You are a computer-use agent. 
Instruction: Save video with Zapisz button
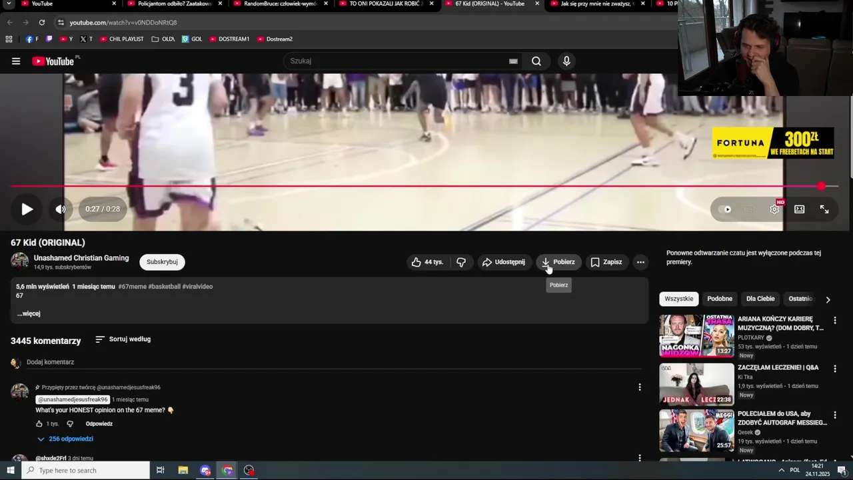point(606,262)
